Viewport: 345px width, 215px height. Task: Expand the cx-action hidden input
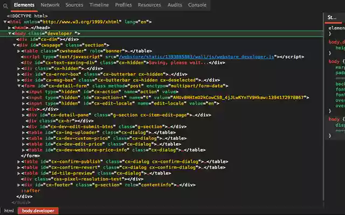23,92
